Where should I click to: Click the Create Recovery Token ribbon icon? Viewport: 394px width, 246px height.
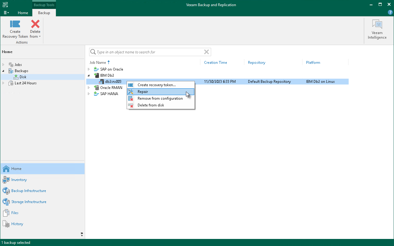[x=15, y=25]
